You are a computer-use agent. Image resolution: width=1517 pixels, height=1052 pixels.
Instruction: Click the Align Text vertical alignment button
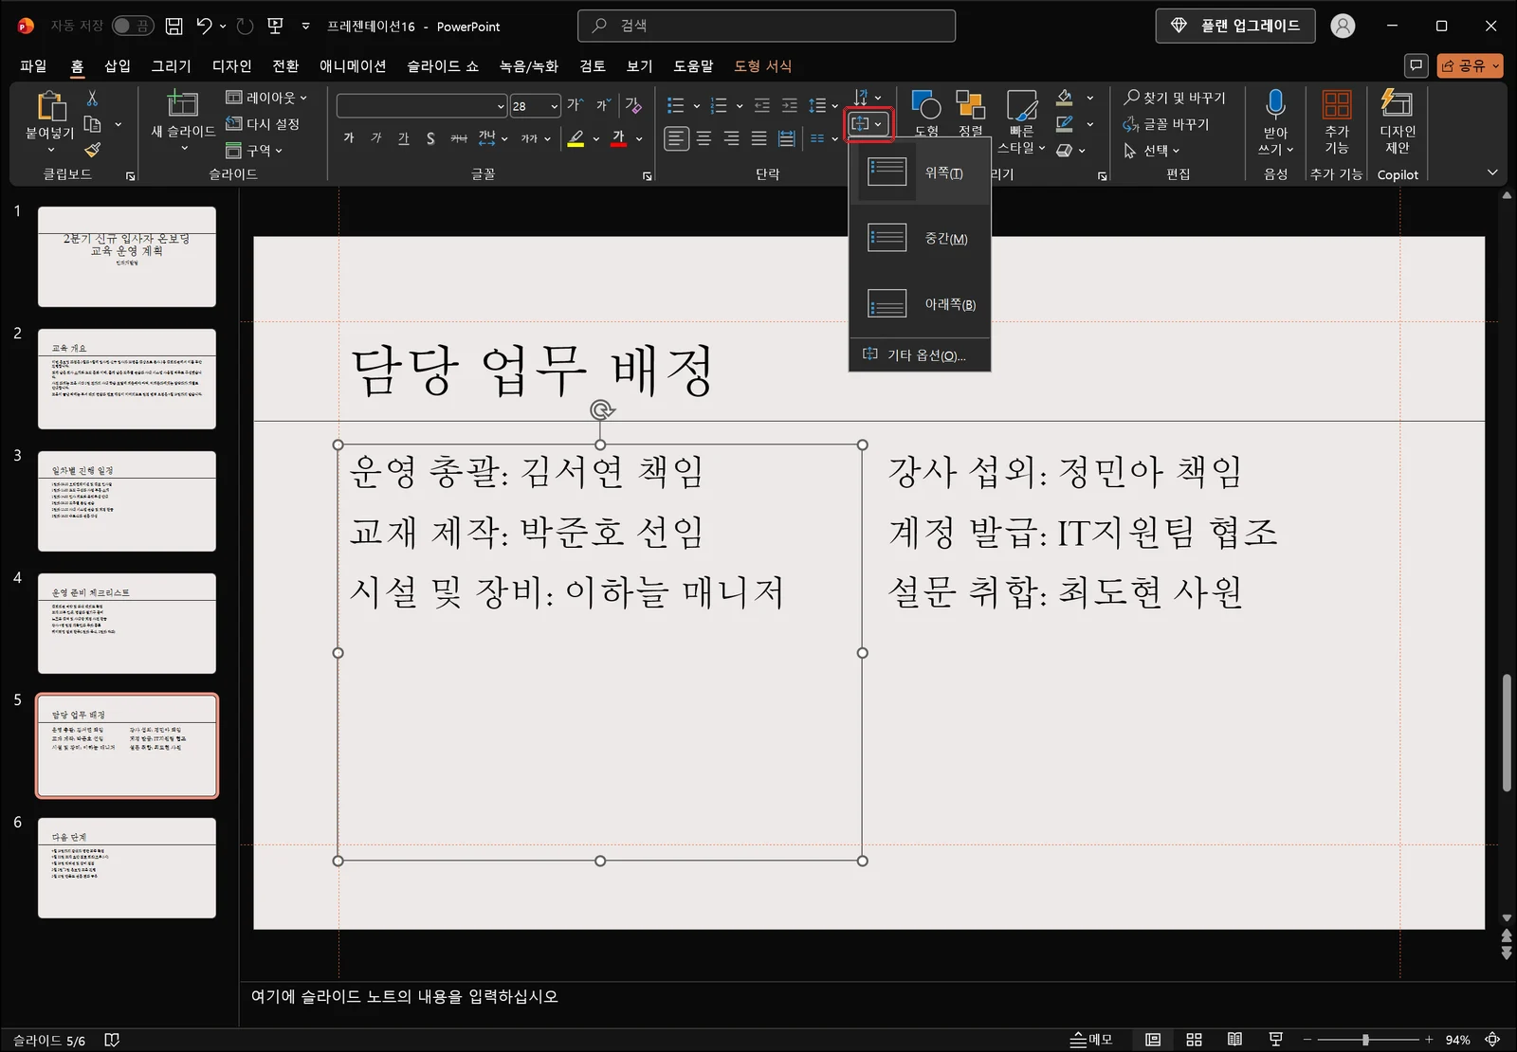coord(868,123)
